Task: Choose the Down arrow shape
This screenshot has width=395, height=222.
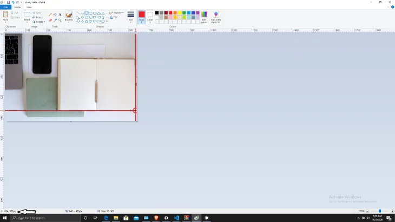Action: tap(78, 22)
